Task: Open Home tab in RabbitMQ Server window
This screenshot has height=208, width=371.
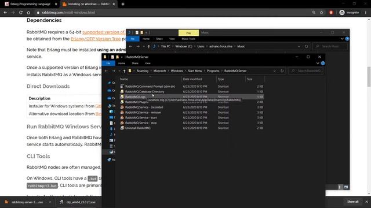Action: tap(122, 63)
